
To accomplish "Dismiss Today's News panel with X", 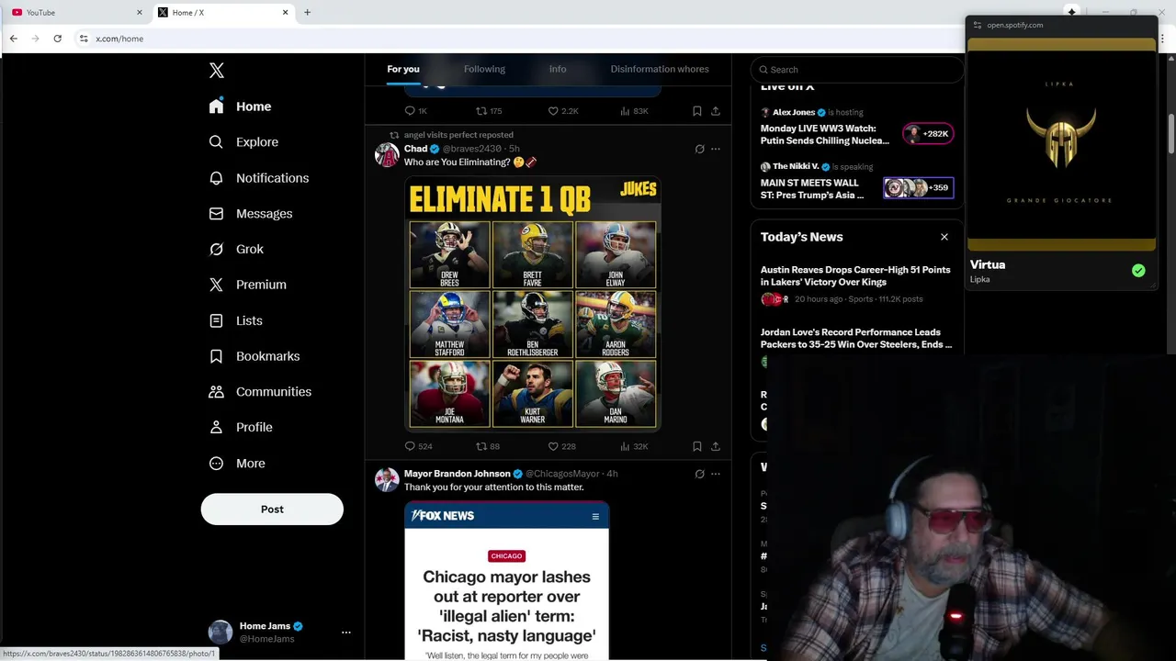I will (944, 237).
